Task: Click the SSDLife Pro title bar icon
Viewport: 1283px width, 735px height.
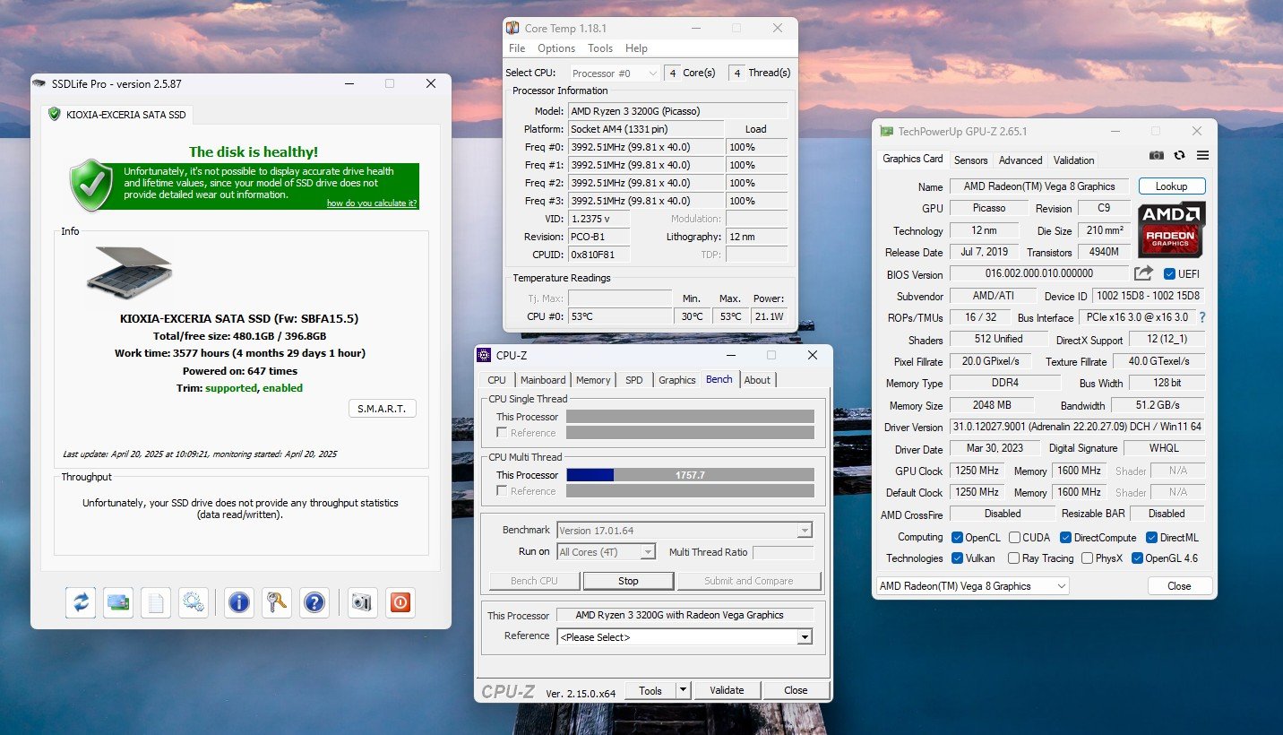Action: point(39,84)
